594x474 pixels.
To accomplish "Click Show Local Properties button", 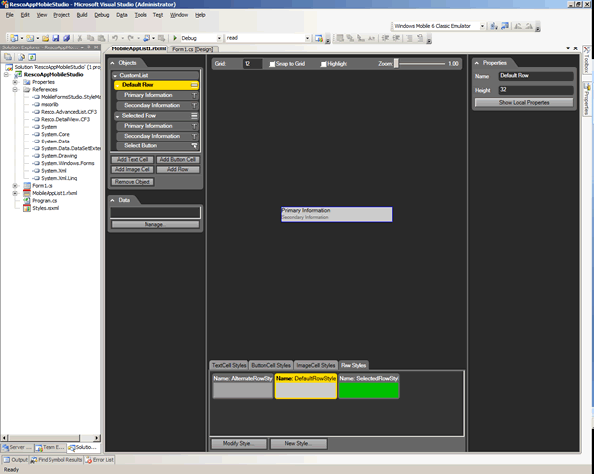I will pos(525,102).
